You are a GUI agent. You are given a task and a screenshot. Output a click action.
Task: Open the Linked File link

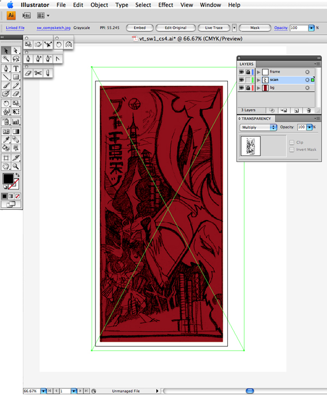click(15, 28)
